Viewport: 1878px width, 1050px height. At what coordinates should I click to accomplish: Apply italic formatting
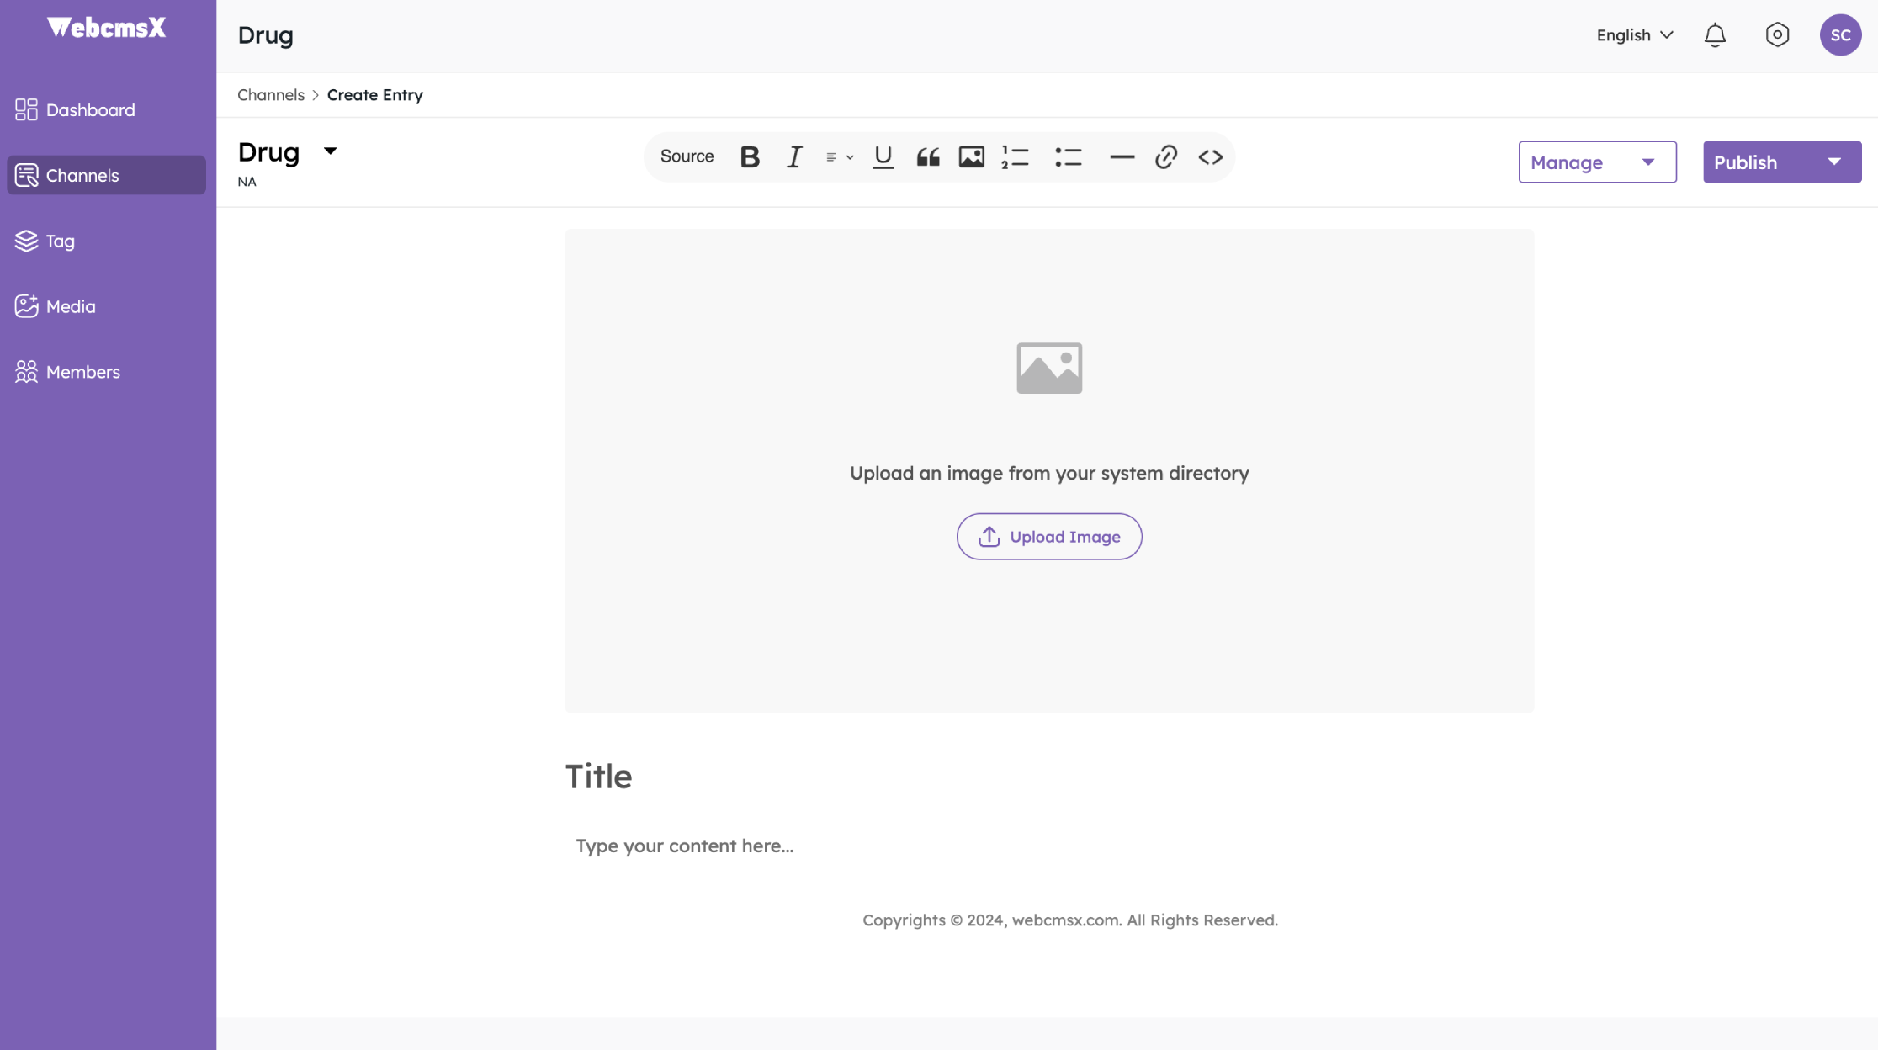(793, 157)
